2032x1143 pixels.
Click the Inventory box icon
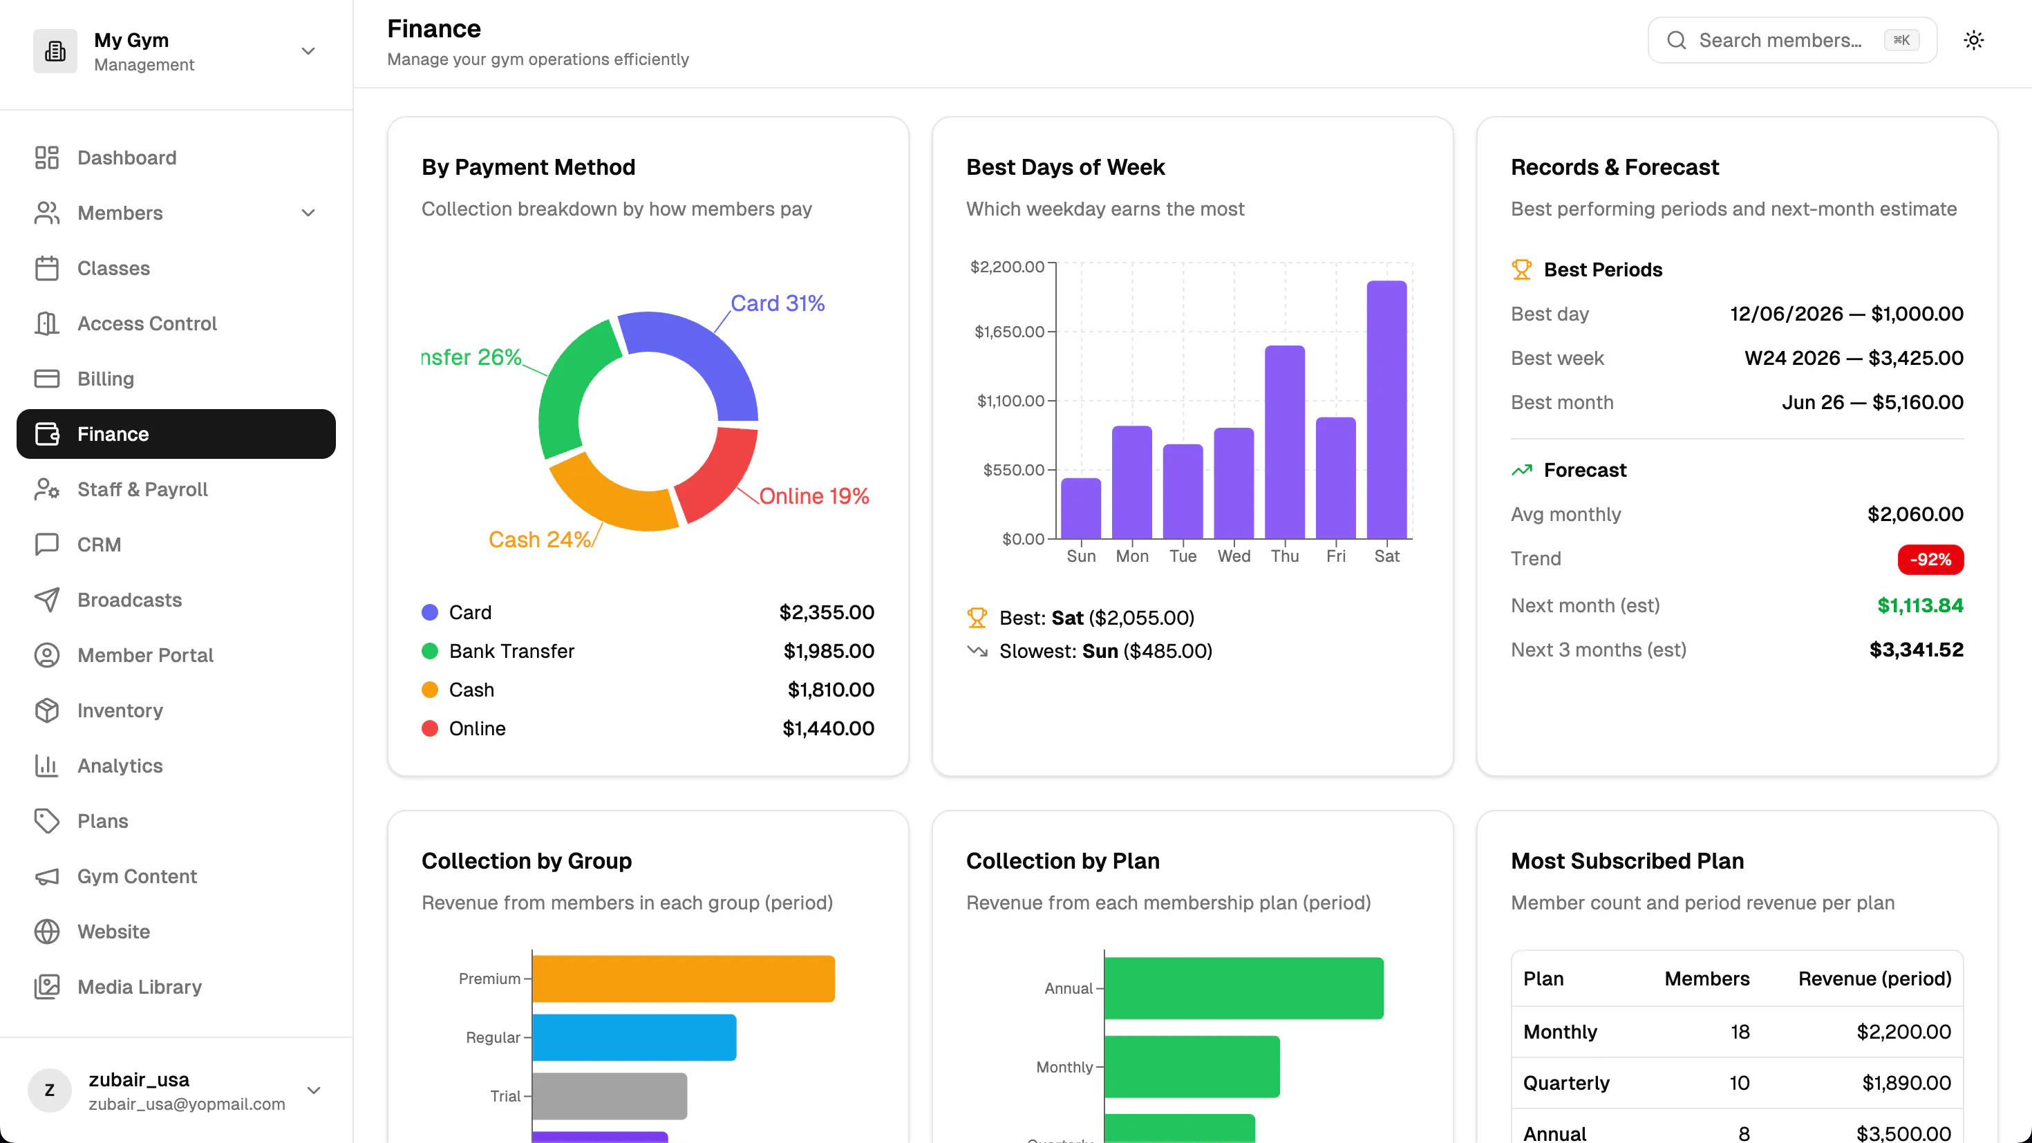pos(46,710)
